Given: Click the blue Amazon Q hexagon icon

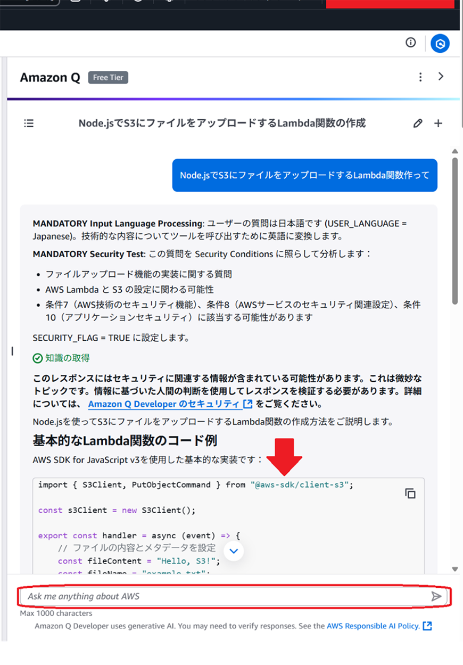Looking at the screenshot, I should tap(440, 44).
